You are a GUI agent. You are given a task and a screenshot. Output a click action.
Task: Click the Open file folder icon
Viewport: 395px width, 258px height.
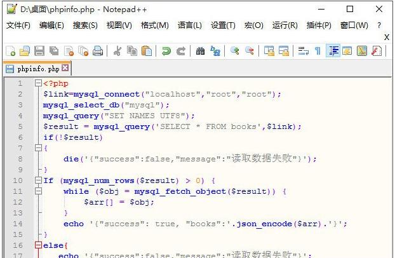pyautogui.click(x=25, y=51)
